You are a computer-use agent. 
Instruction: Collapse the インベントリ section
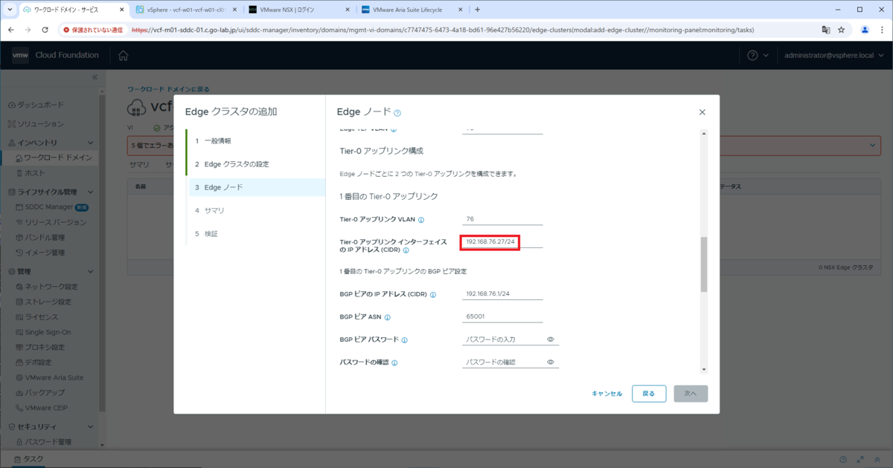(x=91, y=142)
